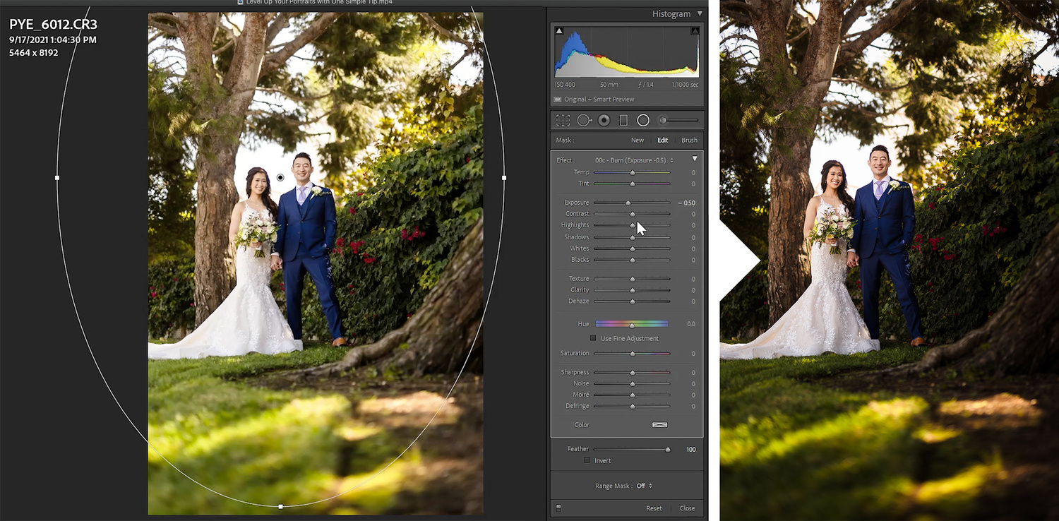This screenshot has width=1059, height=521.
Task: Click the radial filter pin on photo
Action: tap(280, 177)
